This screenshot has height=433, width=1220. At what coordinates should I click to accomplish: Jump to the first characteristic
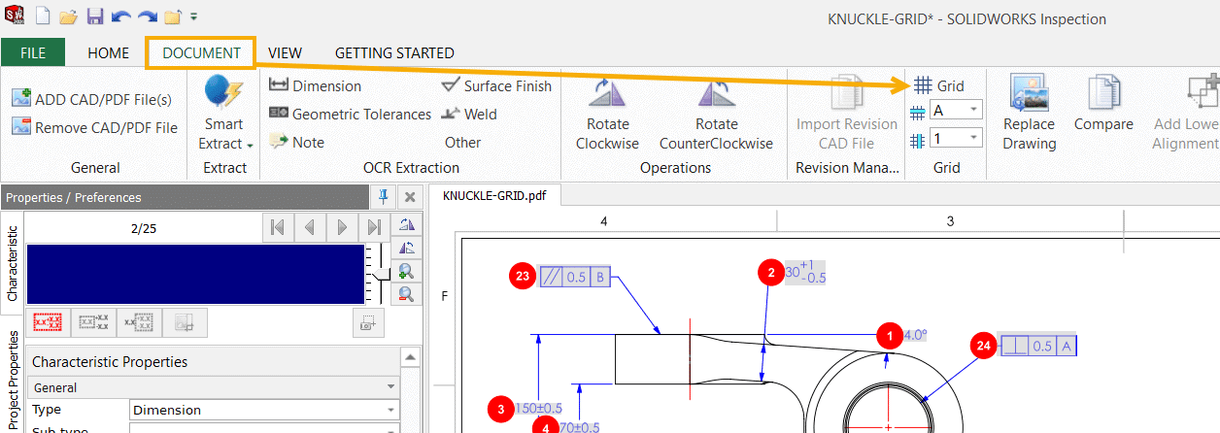278,228
